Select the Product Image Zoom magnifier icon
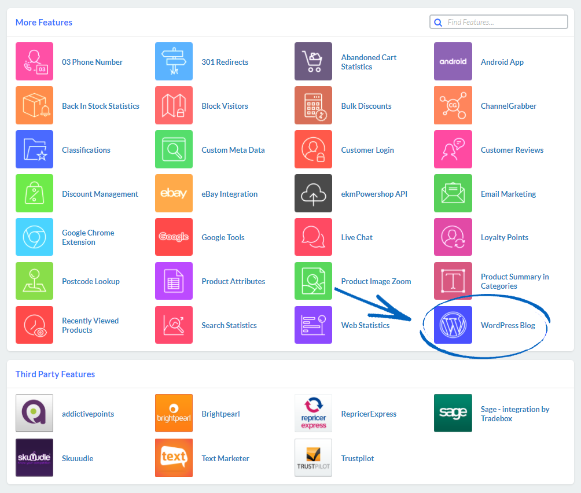The height and width of the screenshot is (493, 581). [313, 281]
